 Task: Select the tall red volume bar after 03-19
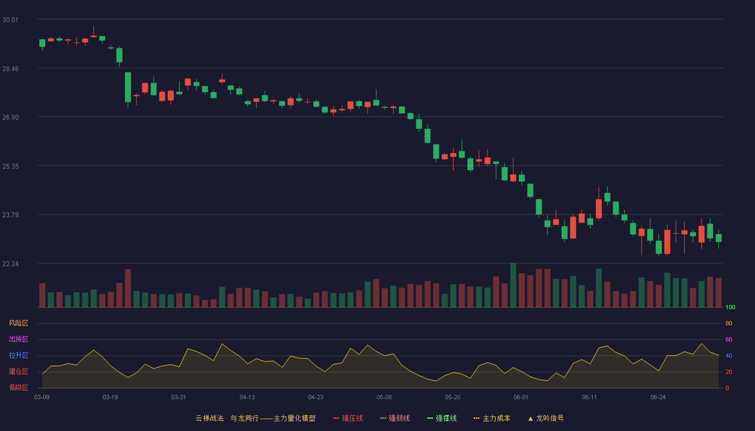pyautogui.click(x=128, y=288)
